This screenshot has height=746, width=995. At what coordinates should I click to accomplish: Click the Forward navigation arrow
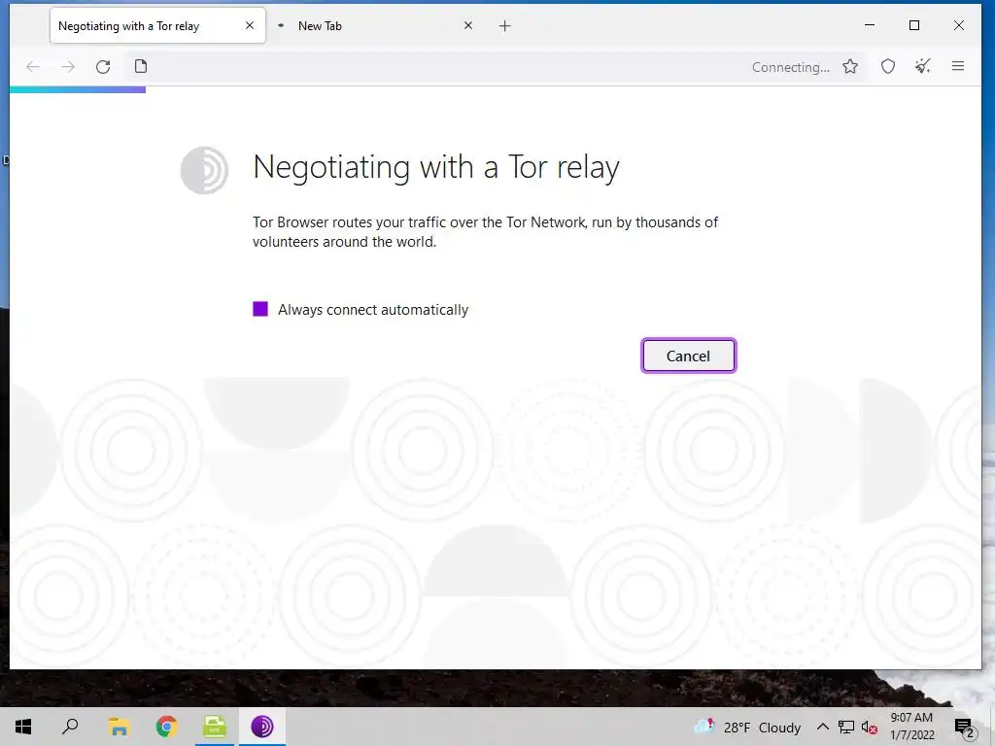[68, 67]
